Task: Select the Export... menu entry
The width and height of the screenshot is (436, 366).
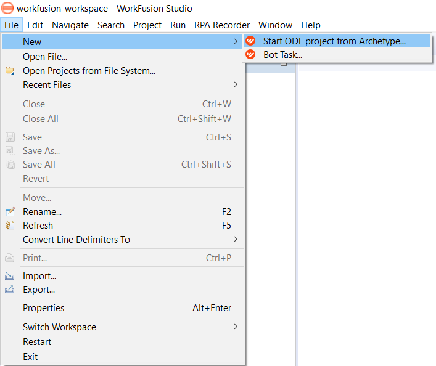Action: pyautogui.click(x=122, y=290)
